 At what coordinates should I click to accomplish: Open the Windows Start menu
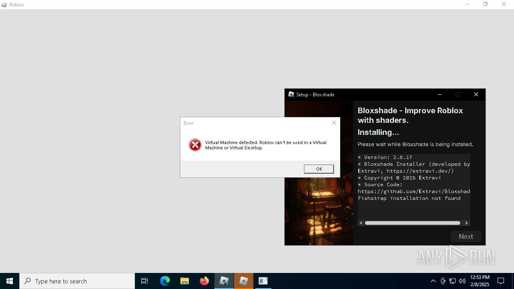tap(10, 281)
